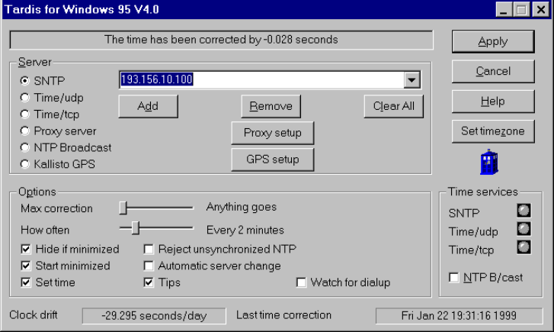This screenshot has width=554, height=332.
Task: Minimize the Tardis window
Action: (x=504, y=10)
